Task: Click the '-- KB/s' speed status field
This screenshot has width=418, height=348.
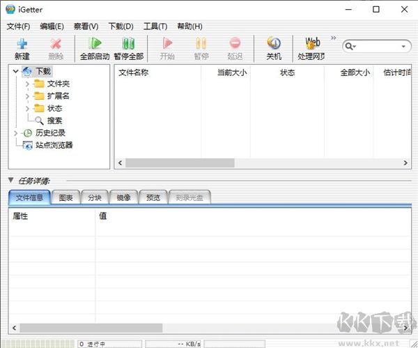Action: coord(173,344)
